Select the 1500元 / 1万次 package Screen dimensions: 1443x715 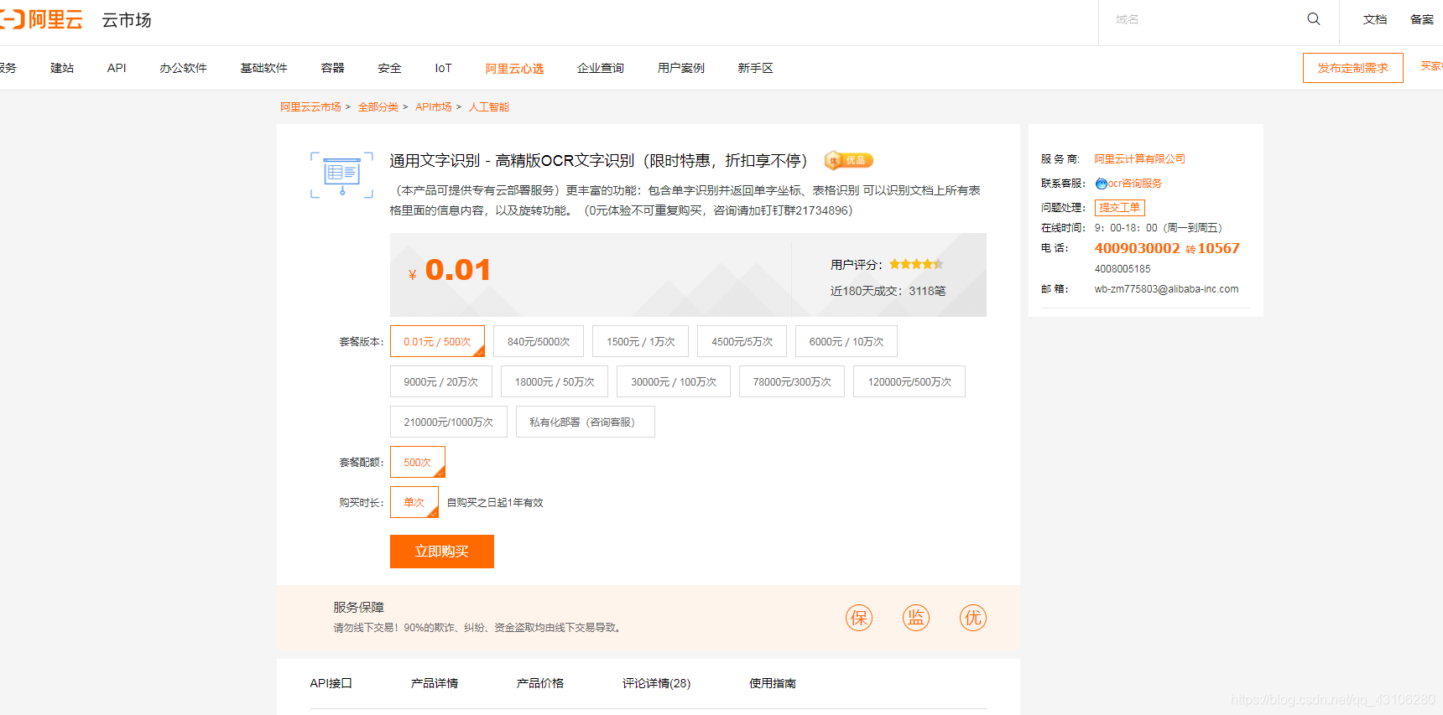pyautogui.click(x=641, y=341)
